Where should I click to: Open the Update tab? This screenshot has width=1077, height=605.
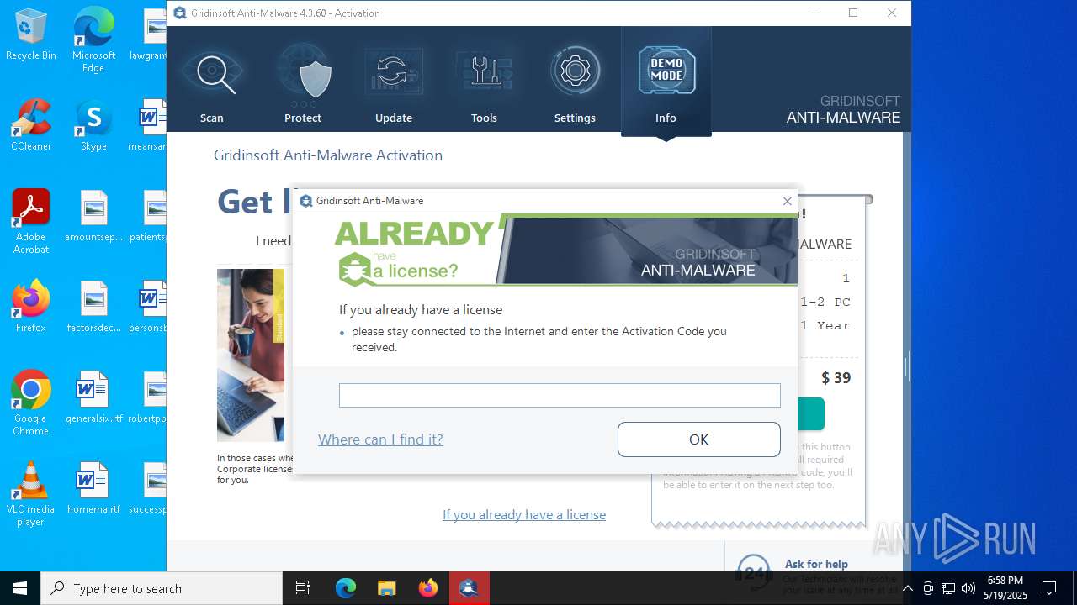click(x=394, y=82)
